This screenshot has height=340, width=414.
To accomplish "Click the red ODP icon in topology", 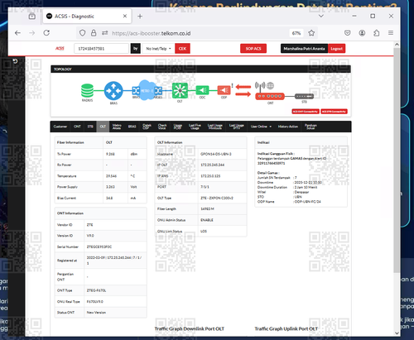I will click(224, 90).
